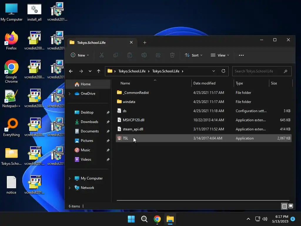Click first Tokyo.School.Life breadcrumb segment
This screenshot has width=301, height=226.
[132, 71]
